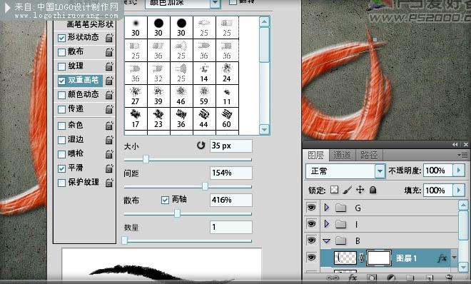The image size is (471, 284).
Task: Click the lock image pixels brush icon
Action: point(347,190)
